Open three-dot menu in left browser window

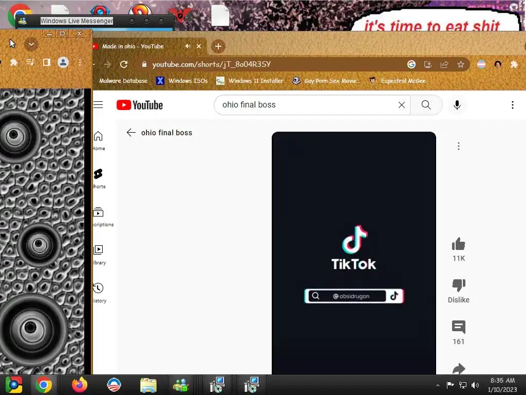[x=80, y=62]
